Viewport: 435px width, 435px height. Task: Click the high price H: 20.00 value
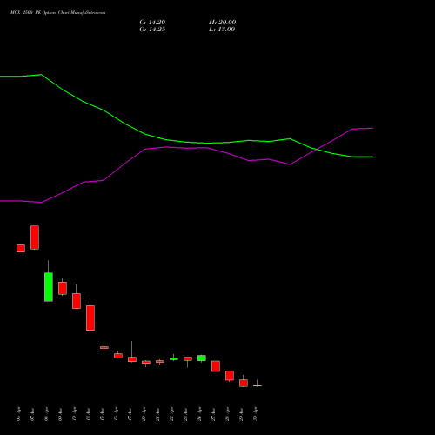(222, 22)
